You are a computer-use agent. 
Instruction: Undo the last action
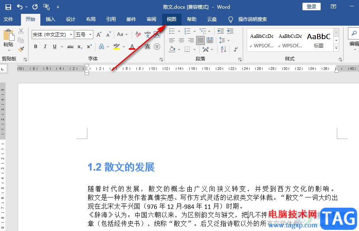tap(20, 7)
